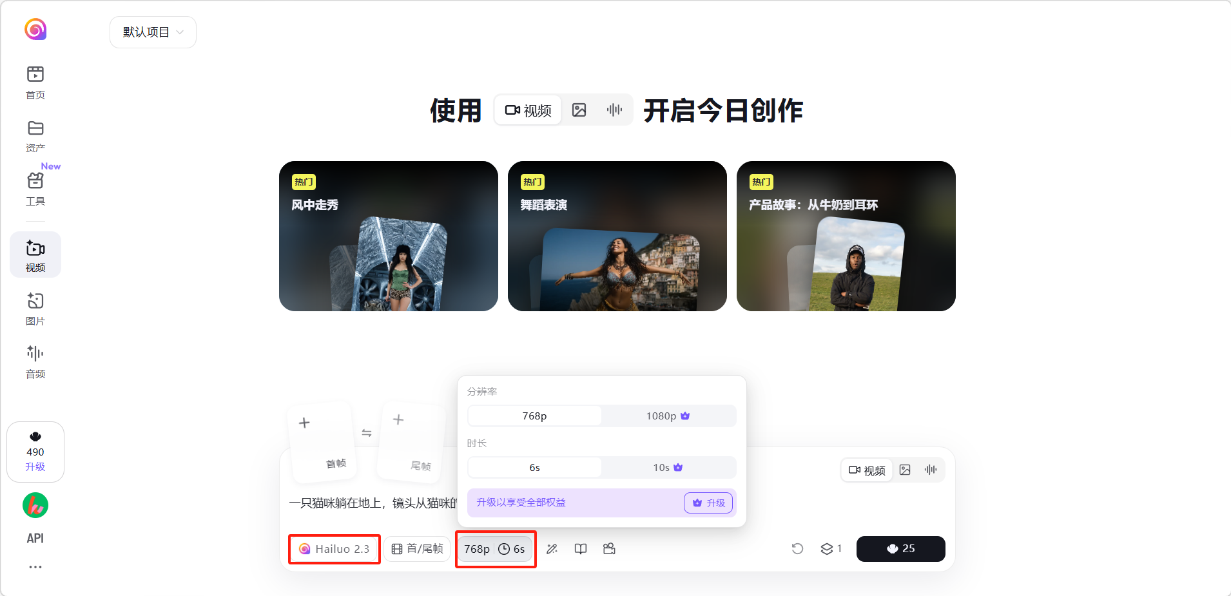
Task: Click the 升级 upgrade button in popup
Action: pos(708,503)
